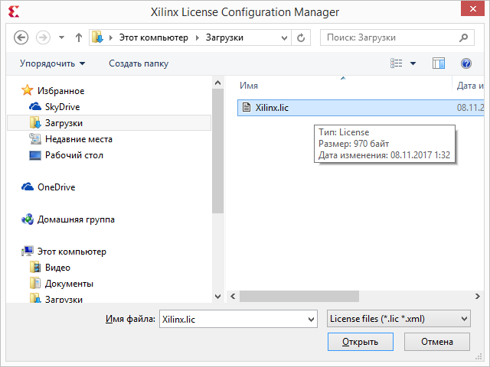Click navigation pane scroll down arrow

click(217, 296)
